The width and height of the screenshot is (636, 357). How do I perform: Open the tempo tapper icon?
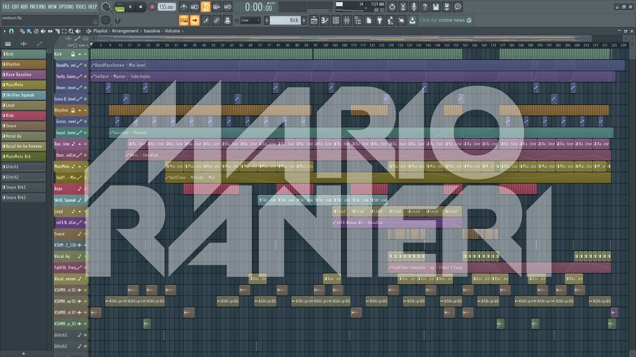point(391,20)
